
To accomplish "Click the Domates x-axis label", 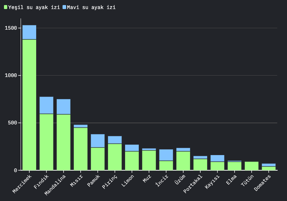I will tap(263, 183).
